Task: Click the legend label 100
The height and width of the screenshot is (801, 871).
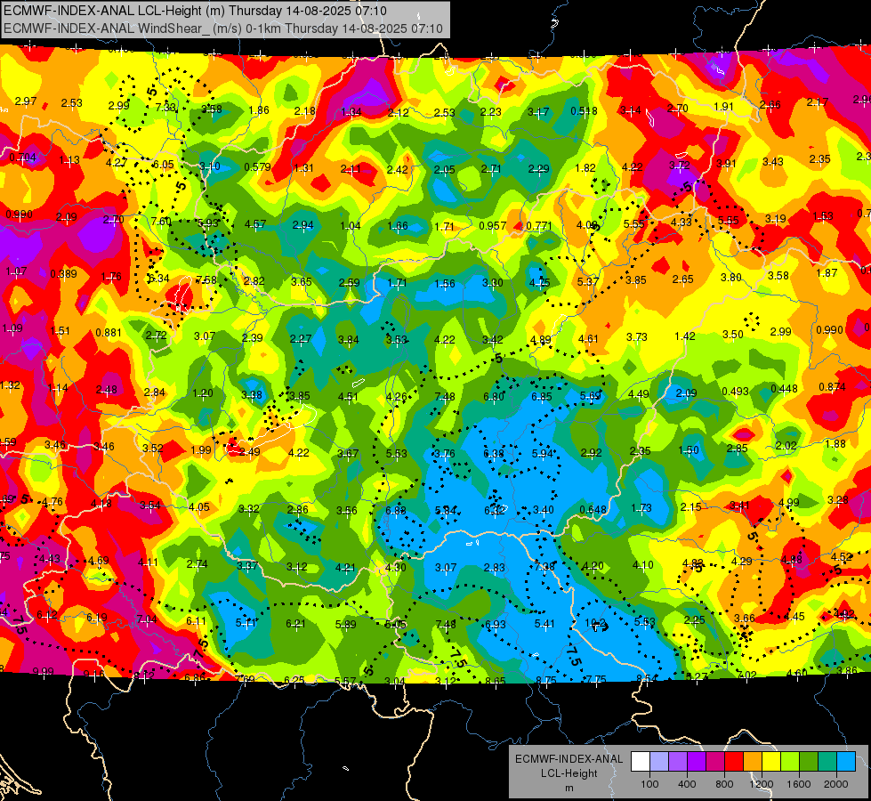Action: tap(649, 784)
